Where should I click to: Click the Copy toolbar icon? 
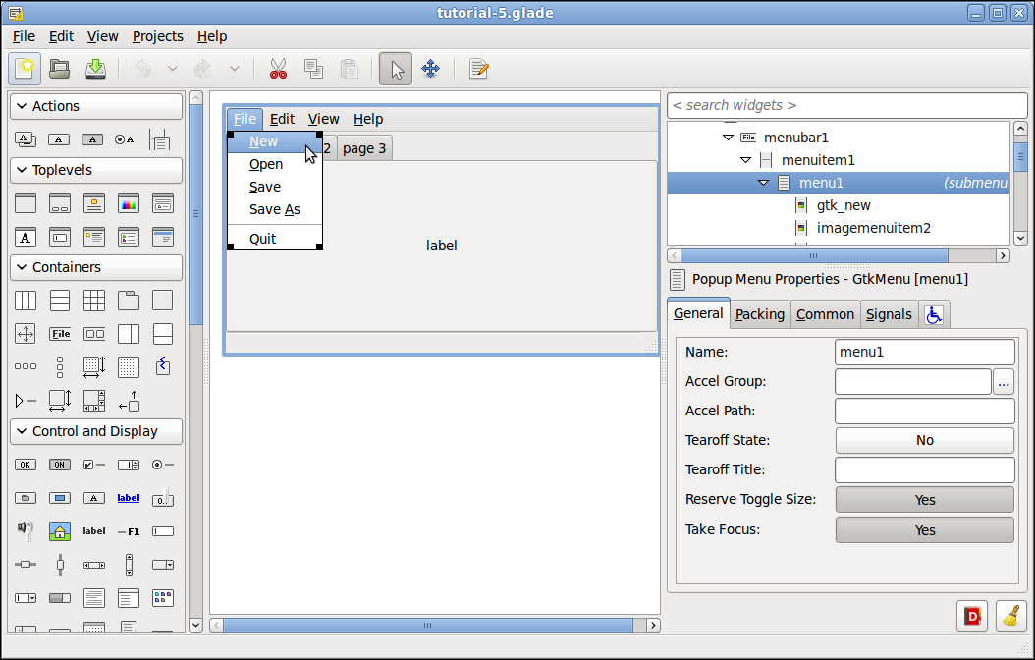(x=313, y=69)
